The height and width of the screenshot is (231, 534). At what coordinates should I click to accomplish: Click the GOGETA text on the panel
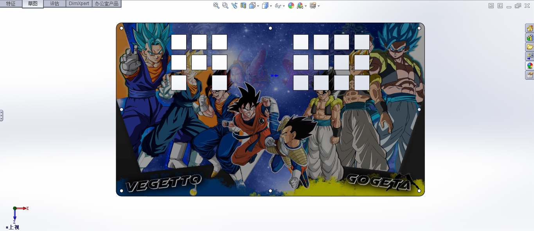(x=379, y=181)
